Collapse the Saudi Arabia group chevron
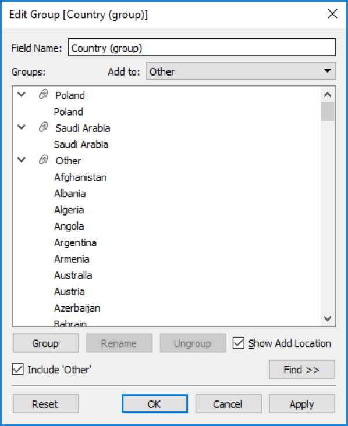Screen dimensions: 348x426 pyautogui.click(x=22, y=127)
